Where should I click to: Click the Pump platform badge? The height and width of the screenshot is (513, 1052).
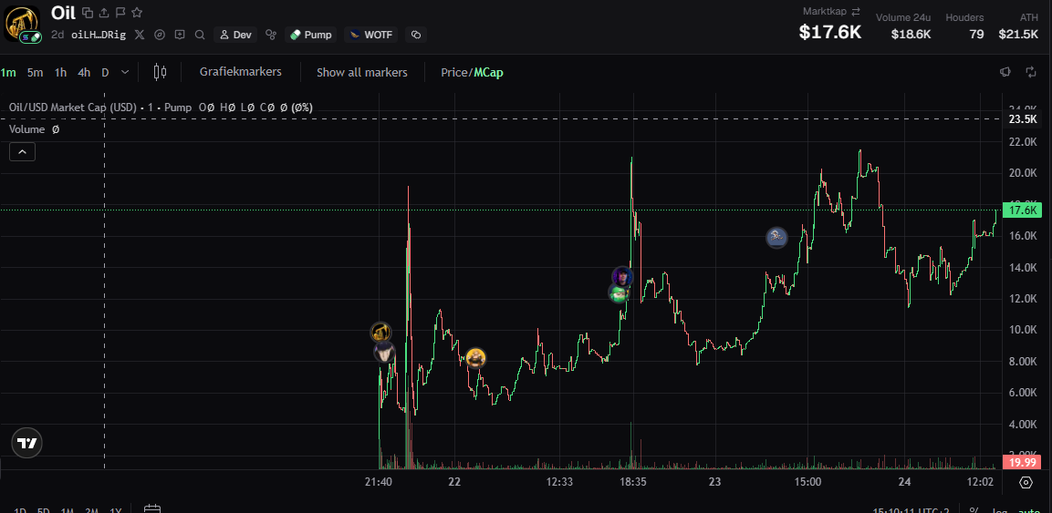(310, 34)
